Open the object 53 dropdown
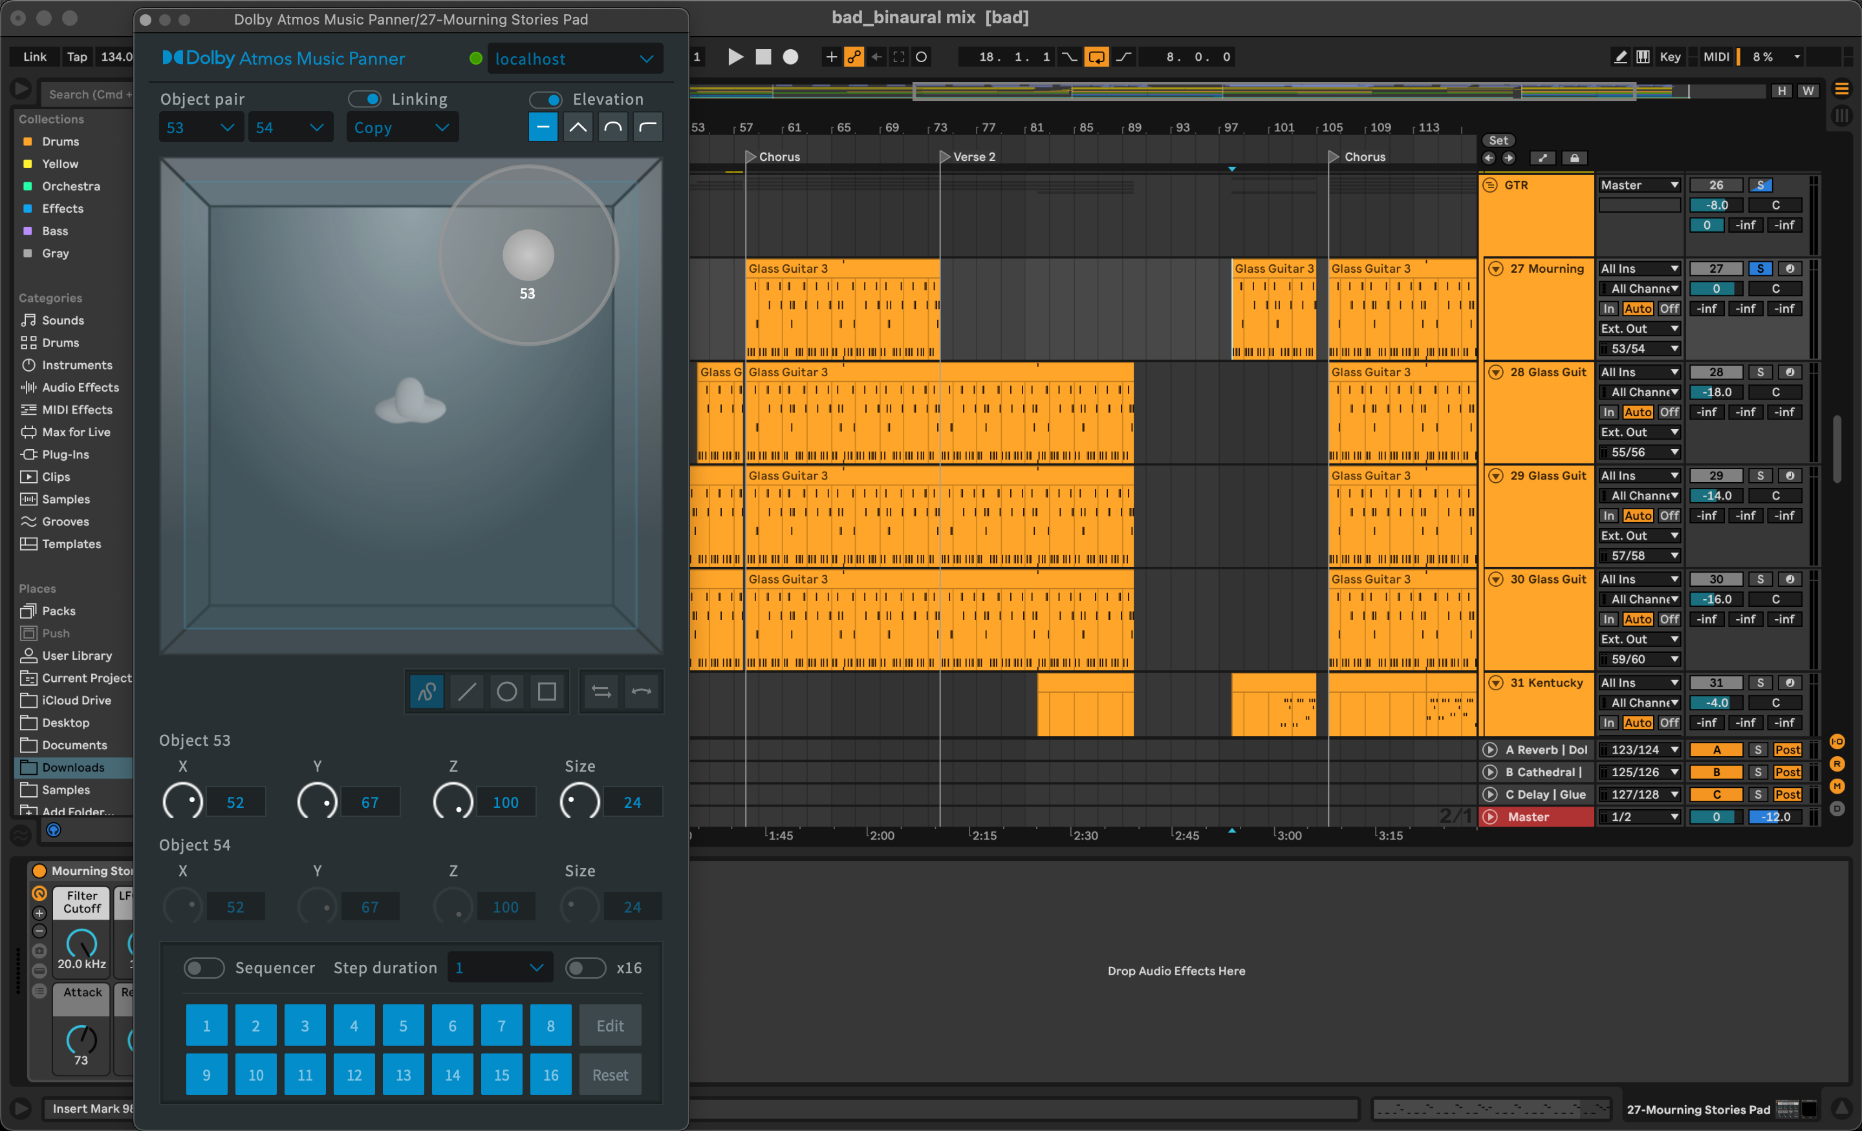1862x1131 pixels. [x=201, y=127]
